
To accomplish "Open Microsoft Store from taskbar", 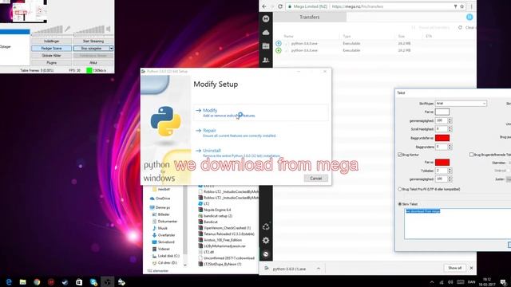I will point(79,281).
